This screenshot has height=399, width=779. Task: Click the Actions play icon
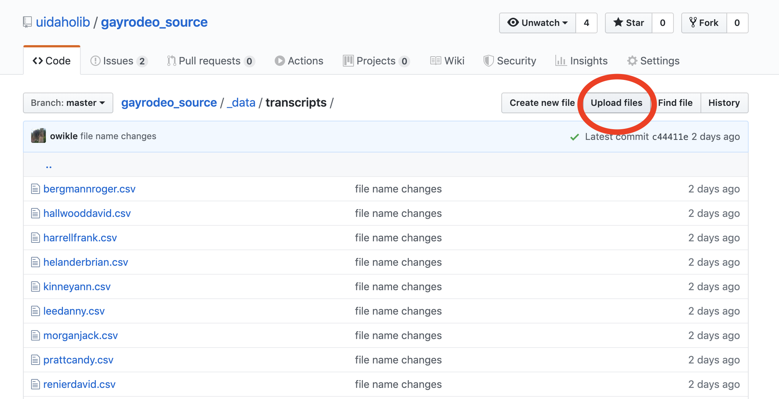click(280, 61)
